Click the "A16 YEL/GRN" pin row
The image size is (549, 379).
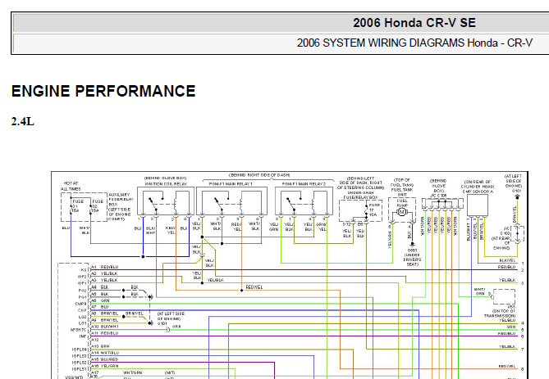pos(105,366)
